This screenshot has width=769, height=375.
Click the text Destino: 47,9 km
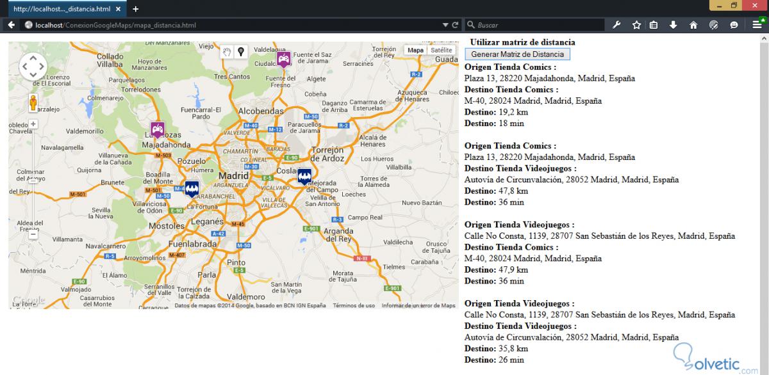pyautogui.click(x=496, y=269)
